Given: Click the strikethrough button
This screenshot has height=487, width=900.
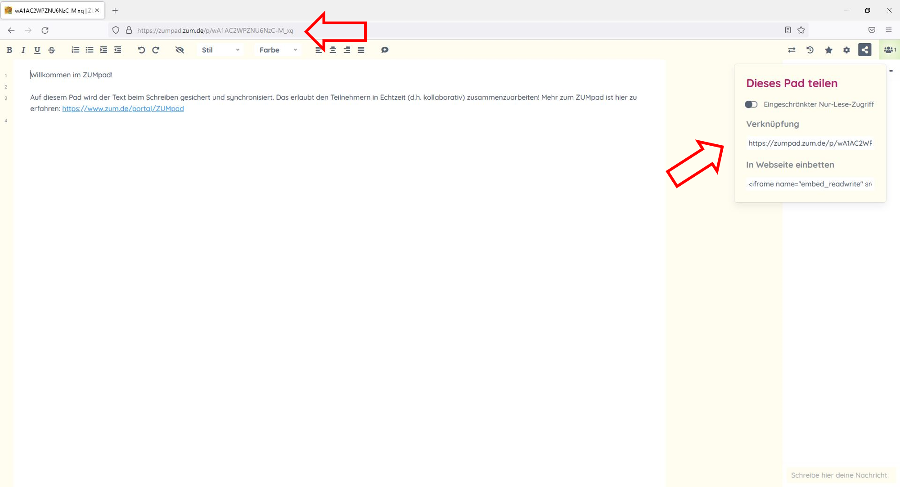Looking at the screenshot, I should click(x=52, y=50).
